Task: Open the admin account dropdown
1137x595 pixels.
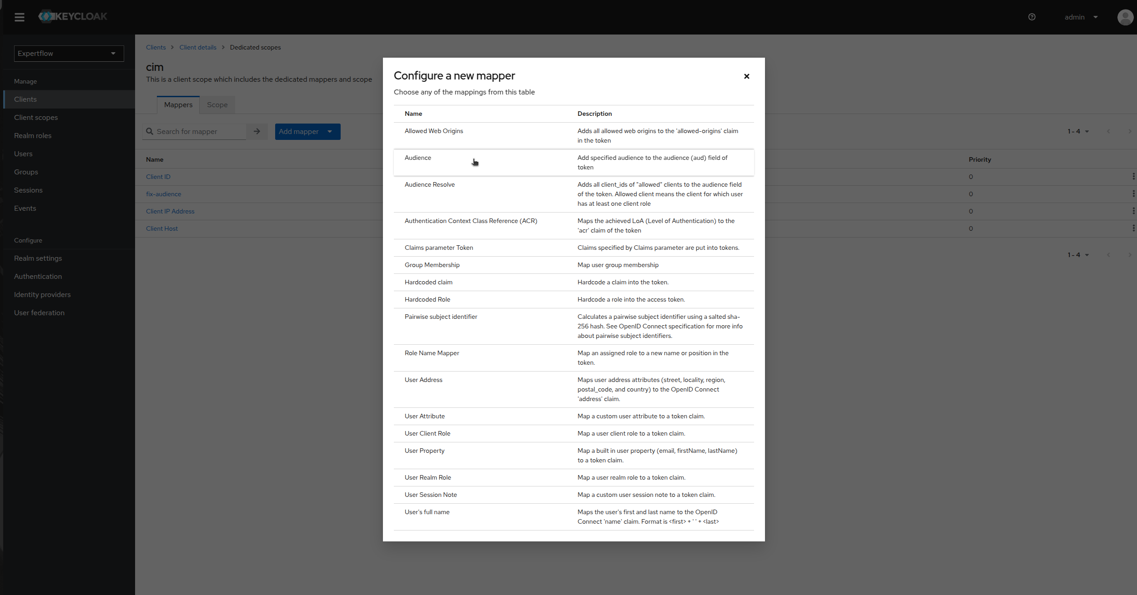Action: click(1080, 17)
